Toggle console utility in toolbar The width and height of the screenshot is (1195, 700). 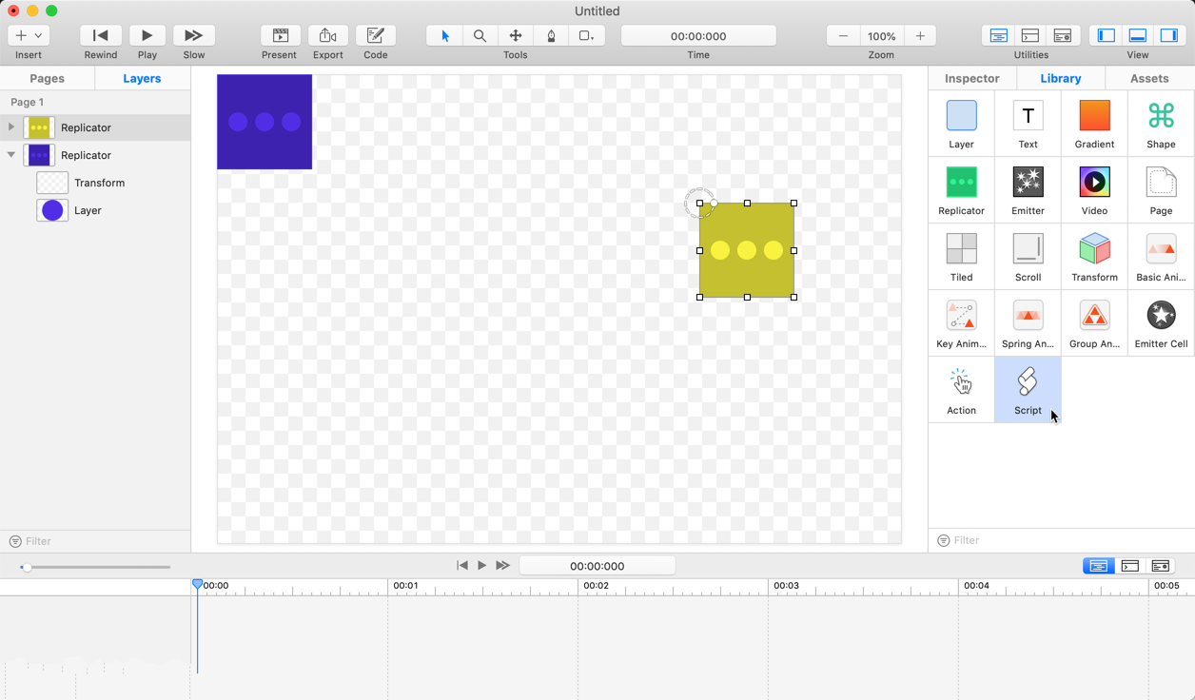pos(1030,35)
